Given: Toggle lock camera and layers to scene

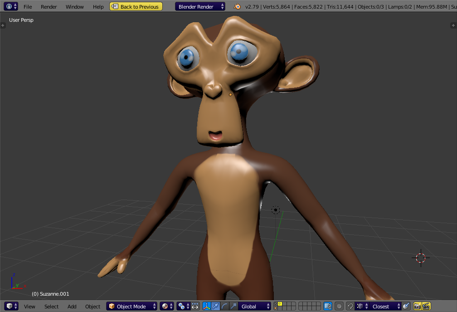Looking at the screenshot, I should (x=328, y=306).
